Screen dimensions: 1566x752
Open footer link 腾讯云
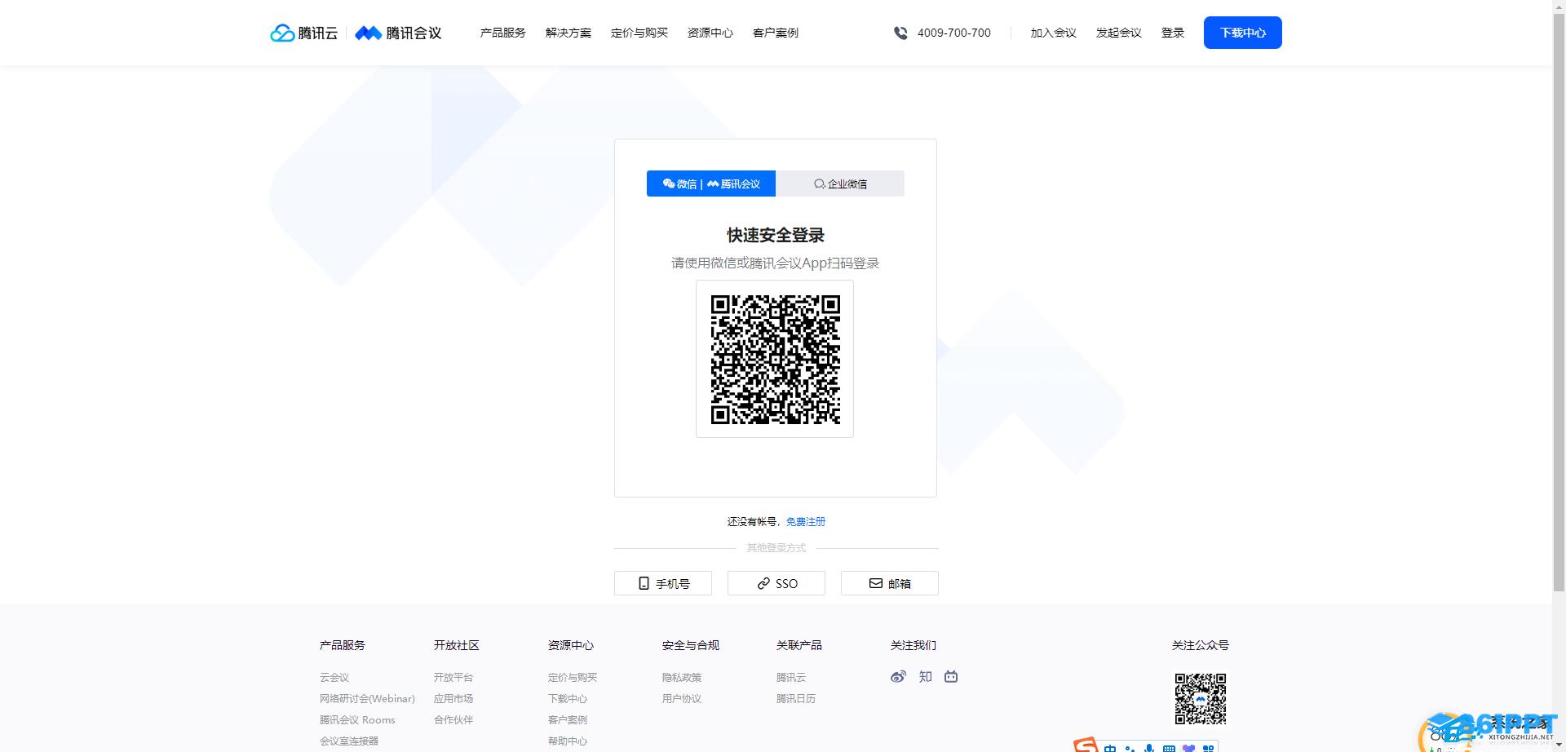(x=791, y=677)
